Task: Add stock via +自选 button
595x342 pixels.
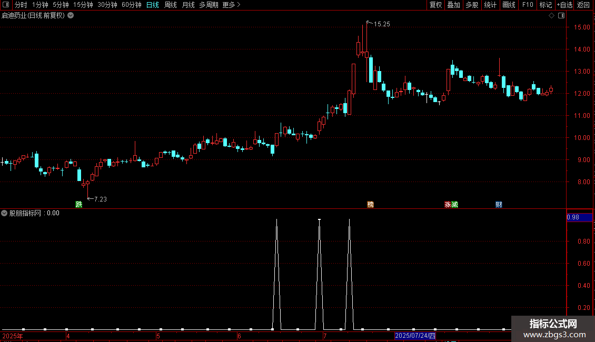Action: click(564, 5)
